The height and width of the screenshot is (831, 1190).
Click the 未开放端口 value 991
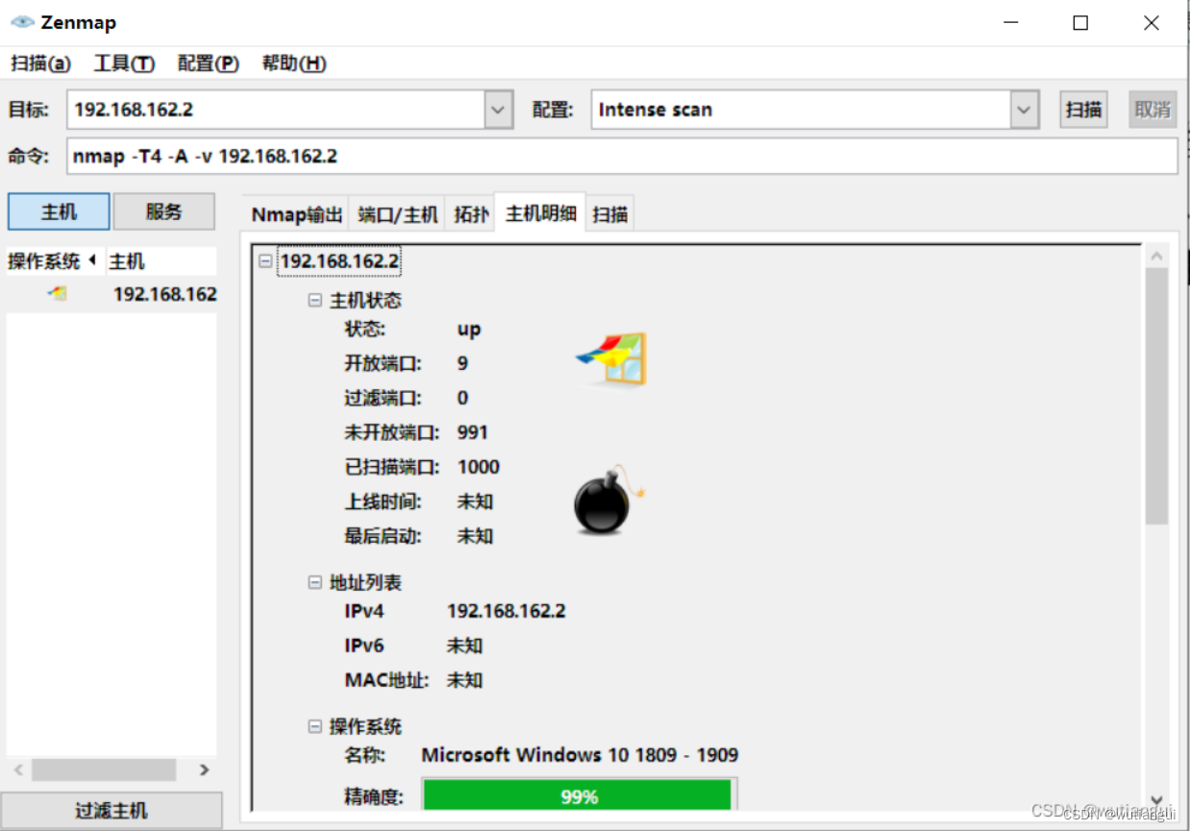[x=473, y=432]
